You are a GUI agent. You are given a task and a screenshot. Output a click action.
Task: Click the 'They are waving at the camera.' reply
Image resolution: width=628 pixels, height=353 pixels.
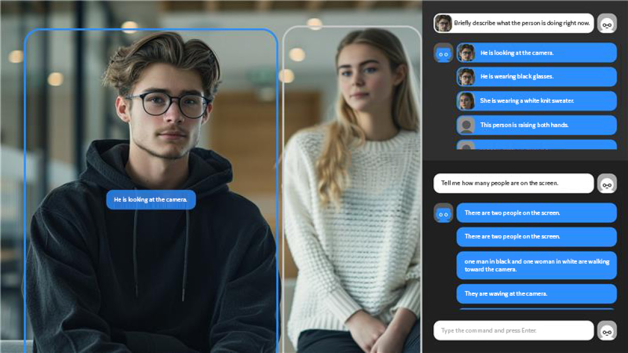[536, 294]
